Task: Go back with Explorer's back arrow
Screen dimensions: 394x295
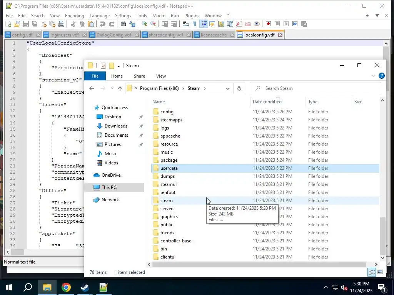Action: [x=92, y=88]
